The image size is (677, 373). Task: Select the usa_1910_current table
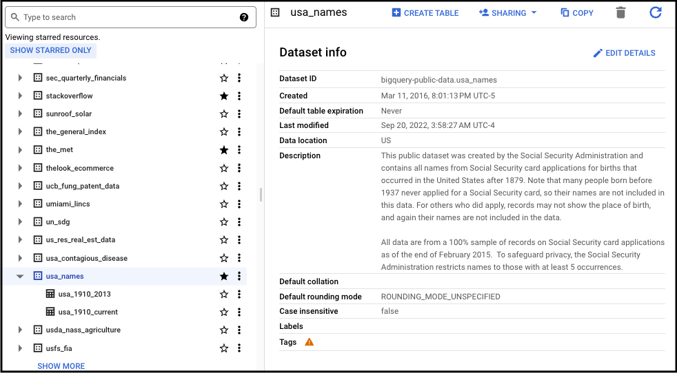pyautogui.click(x=88, y=312)
